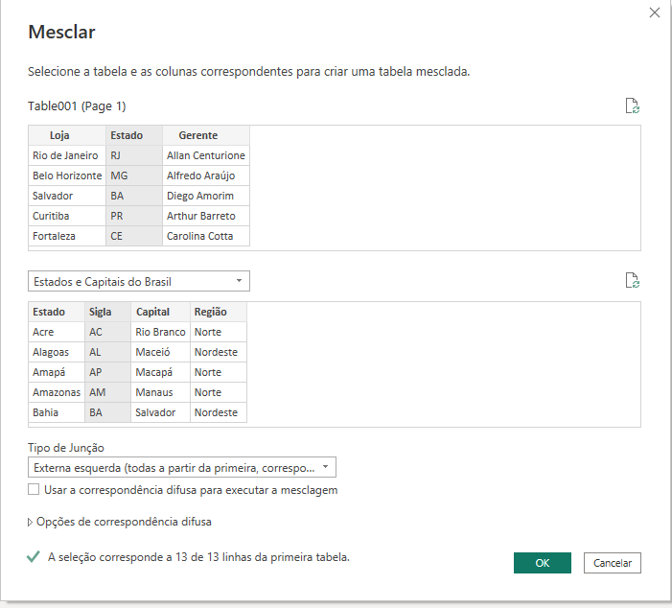Click the refresh preview icon for second table
672x608 pixels.
632,280
